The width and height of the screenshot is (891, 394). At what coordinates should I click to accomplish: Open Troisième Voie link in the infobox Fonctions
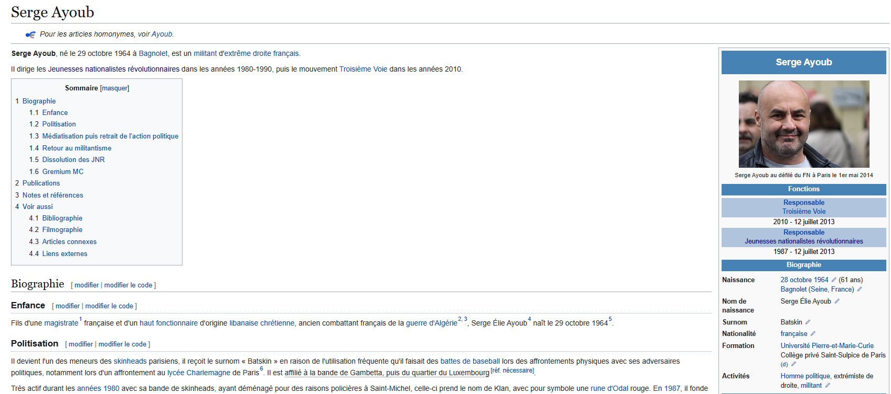804,212
